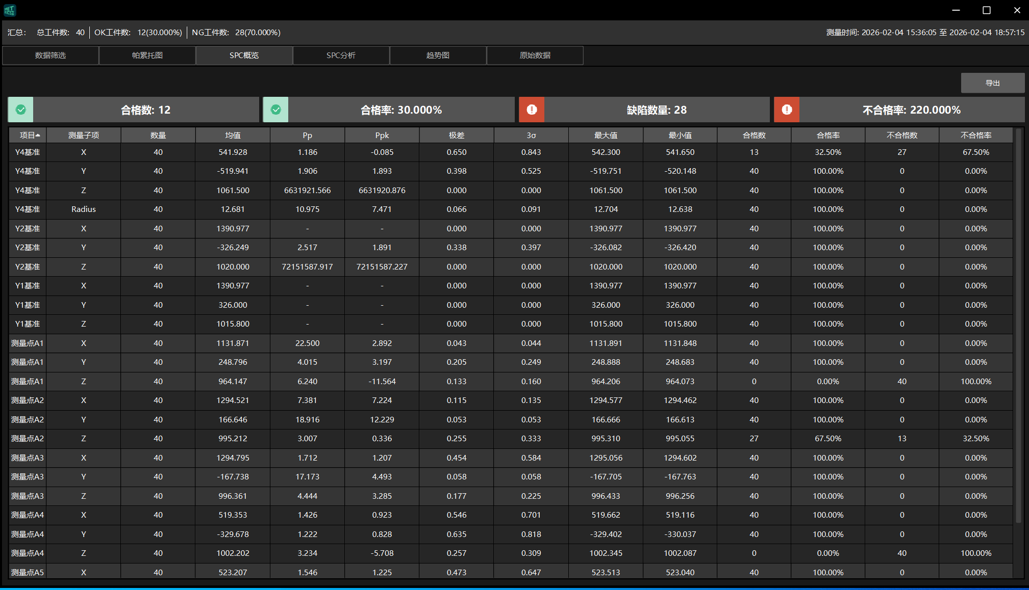
Task: Select the Y4基准 Radius row
Action: 84,209
